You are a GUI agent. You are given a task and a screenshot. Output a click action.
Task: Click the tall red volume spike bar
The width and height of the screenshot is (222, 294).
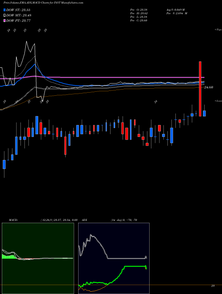tap(200, 89)
